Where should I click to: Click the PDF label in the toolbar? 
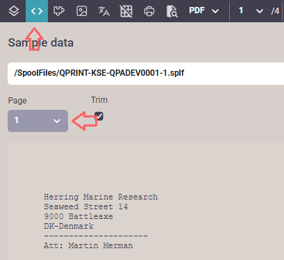tap(197, 10)
